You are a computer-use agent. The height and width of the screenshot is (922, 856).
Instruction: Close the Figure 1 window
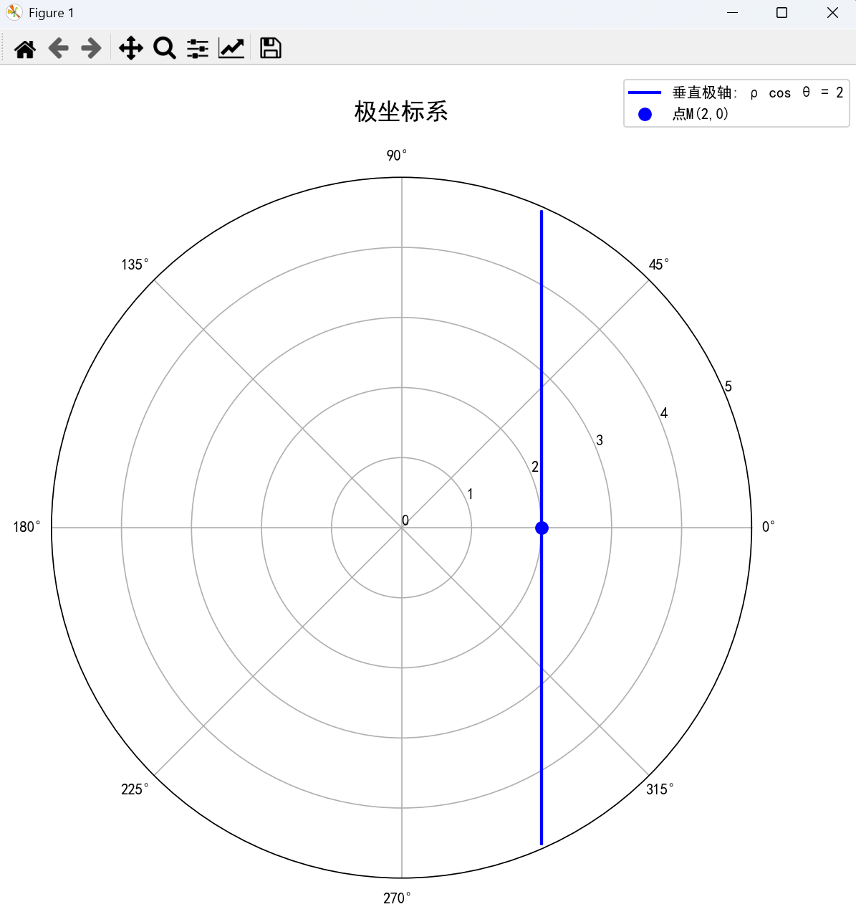tap(832, 13)
